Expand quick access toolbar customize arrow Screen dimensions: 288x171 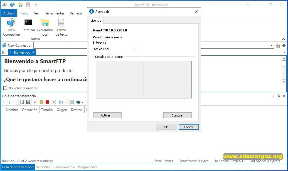click(x=36, y=5)
